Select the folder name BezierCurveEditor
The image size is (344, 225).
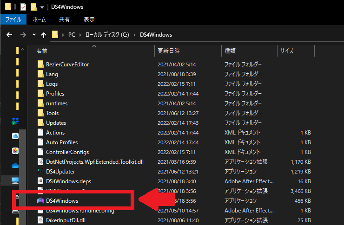coord(67,64)
